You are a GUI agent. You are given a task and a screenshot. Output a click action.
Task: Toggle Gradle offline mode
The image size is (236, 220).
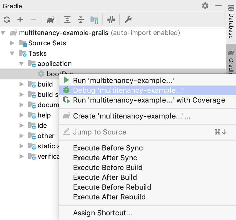pos(111,20)
